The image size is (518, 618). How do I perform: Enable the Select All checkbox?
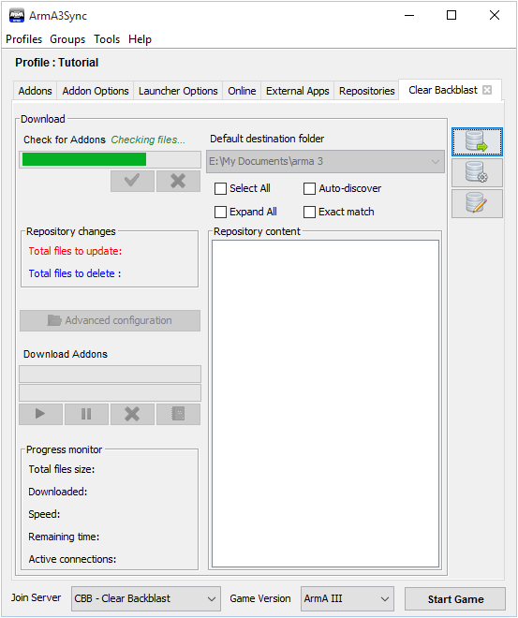[x=220, y=189]
